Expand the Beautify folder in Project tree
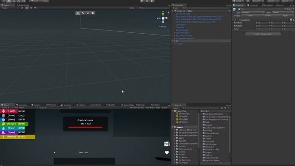 point(175,141)
